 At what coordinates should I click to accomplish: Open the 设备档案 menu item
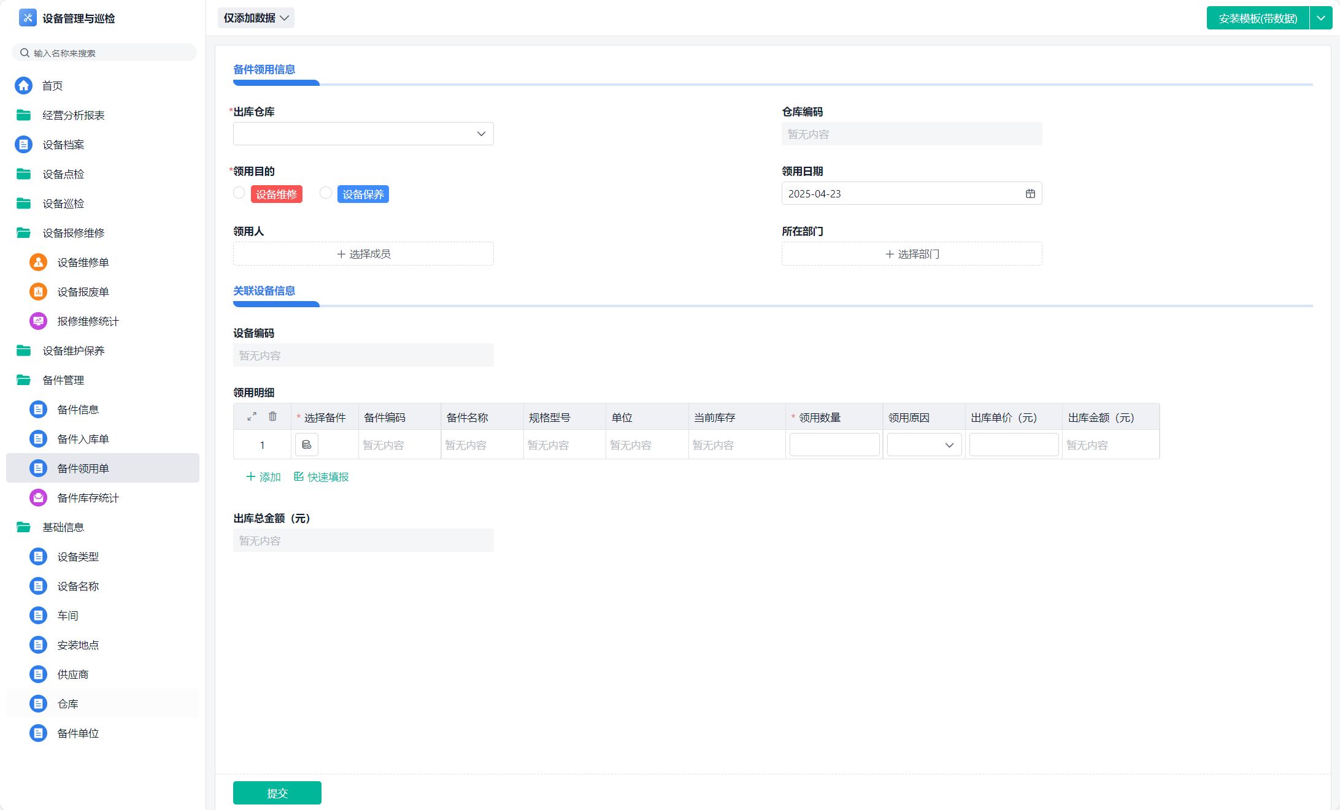tap(63, 145)
